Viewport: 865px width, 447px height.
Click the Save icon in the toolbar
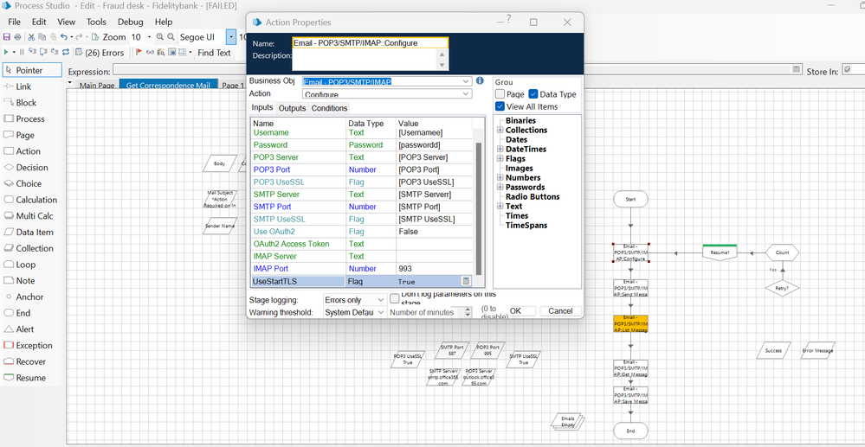[7, 37]
